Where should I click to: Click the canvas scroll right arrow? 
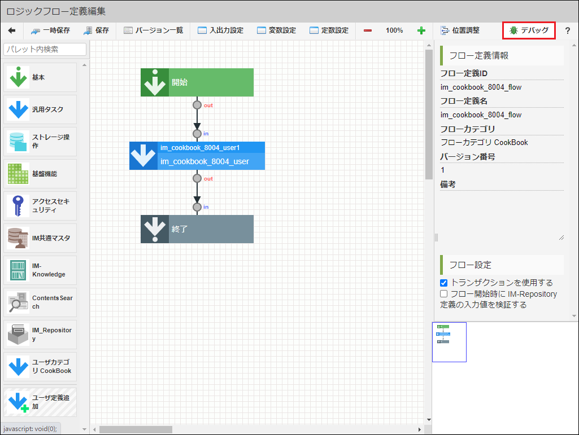[x=420, y=429]
